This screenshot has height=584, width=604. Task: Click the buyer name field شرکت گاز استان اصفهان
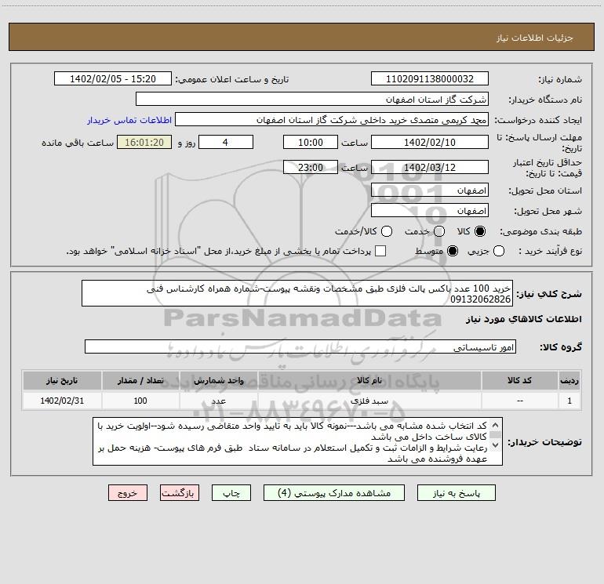pyautogui.click(x=312, y=99)
